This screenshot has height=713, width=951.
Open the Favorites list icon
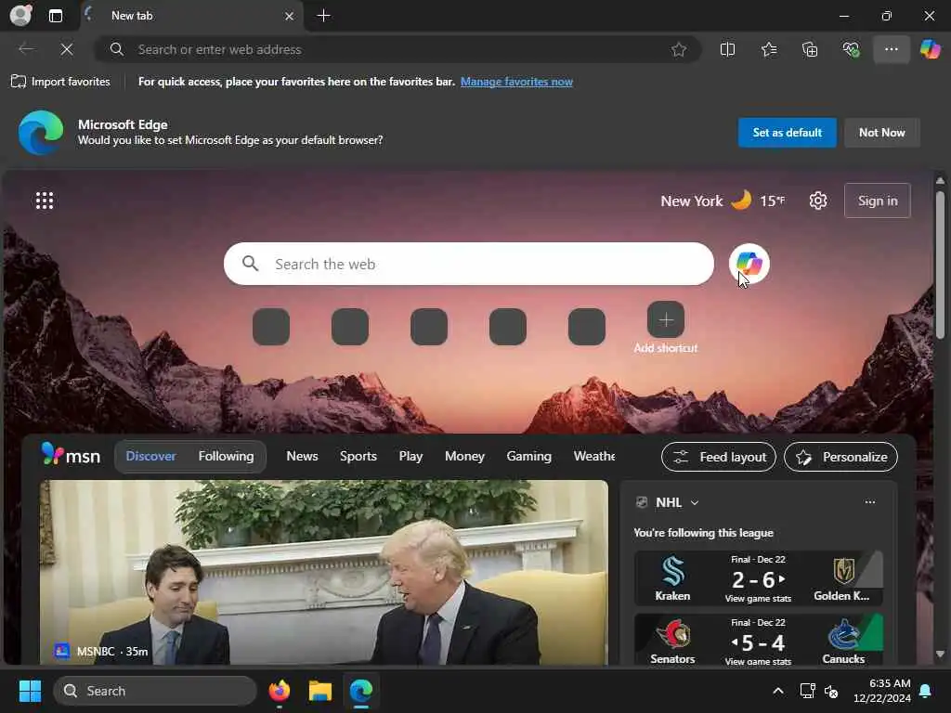point(769,50)
